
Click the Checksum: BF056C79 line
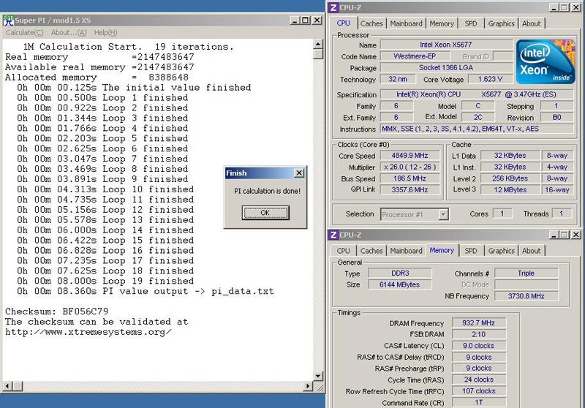pyautogui.click(x=57, y=311)
